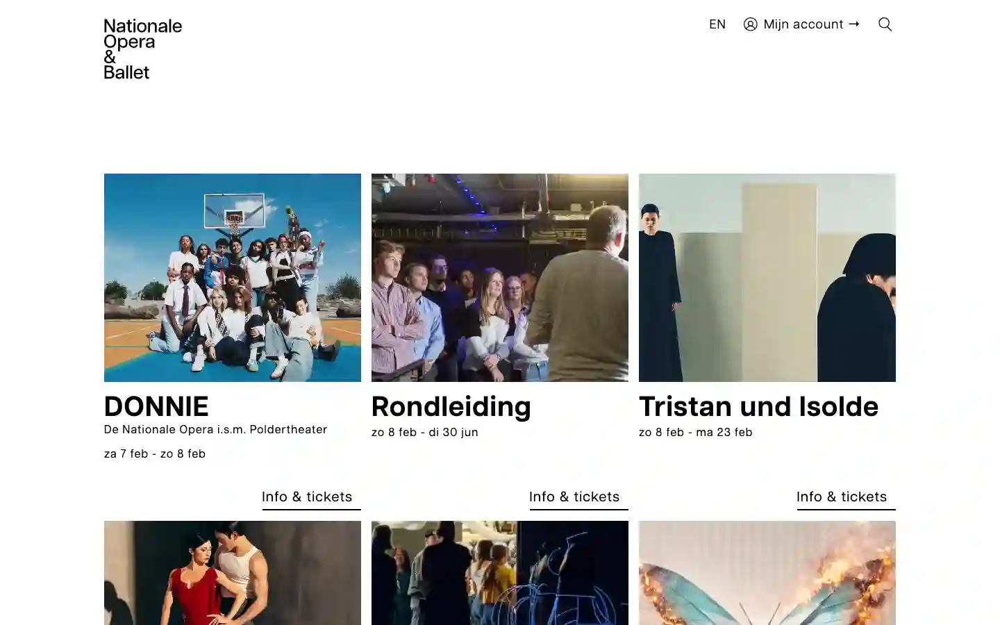This screenshot has height=625, width=1000.
Task: Click the burning butterfly wings image
Action: 767,573
